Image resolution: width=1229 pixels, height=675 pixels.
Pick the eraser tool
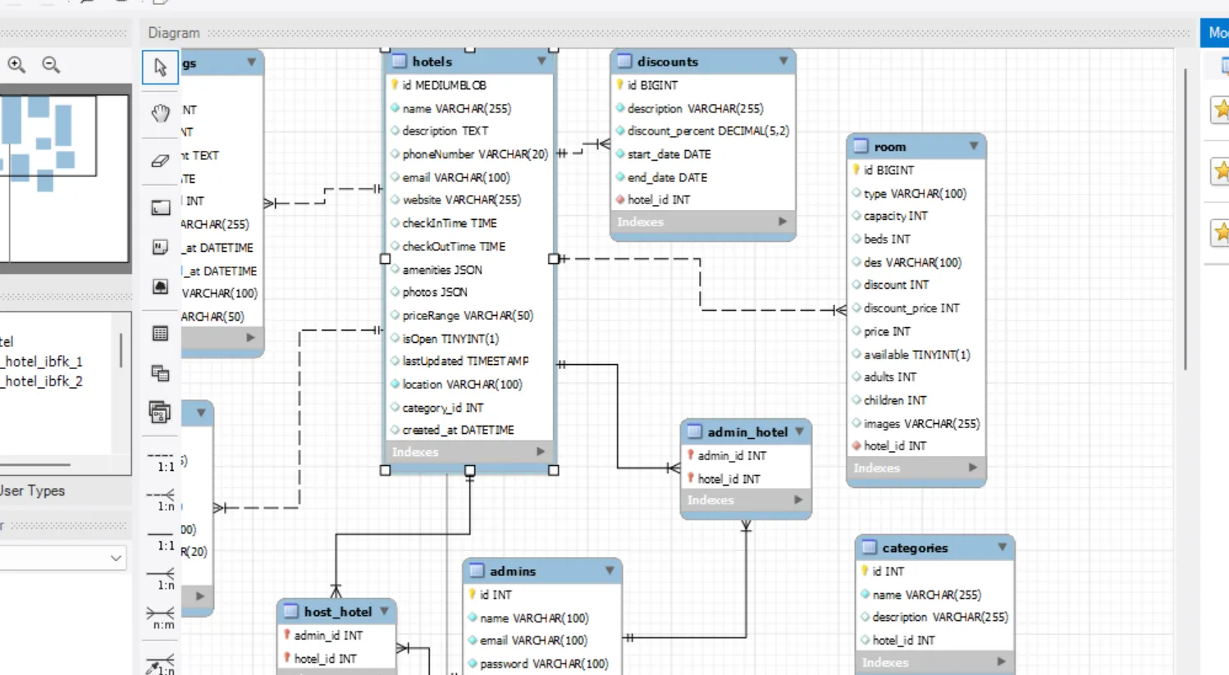[x=160, y=161]
